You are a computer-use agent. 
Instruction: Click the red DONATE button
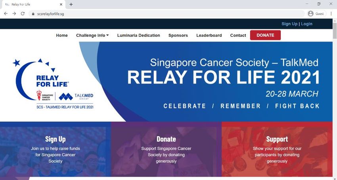pyautogui.click(x=265, y=35)
